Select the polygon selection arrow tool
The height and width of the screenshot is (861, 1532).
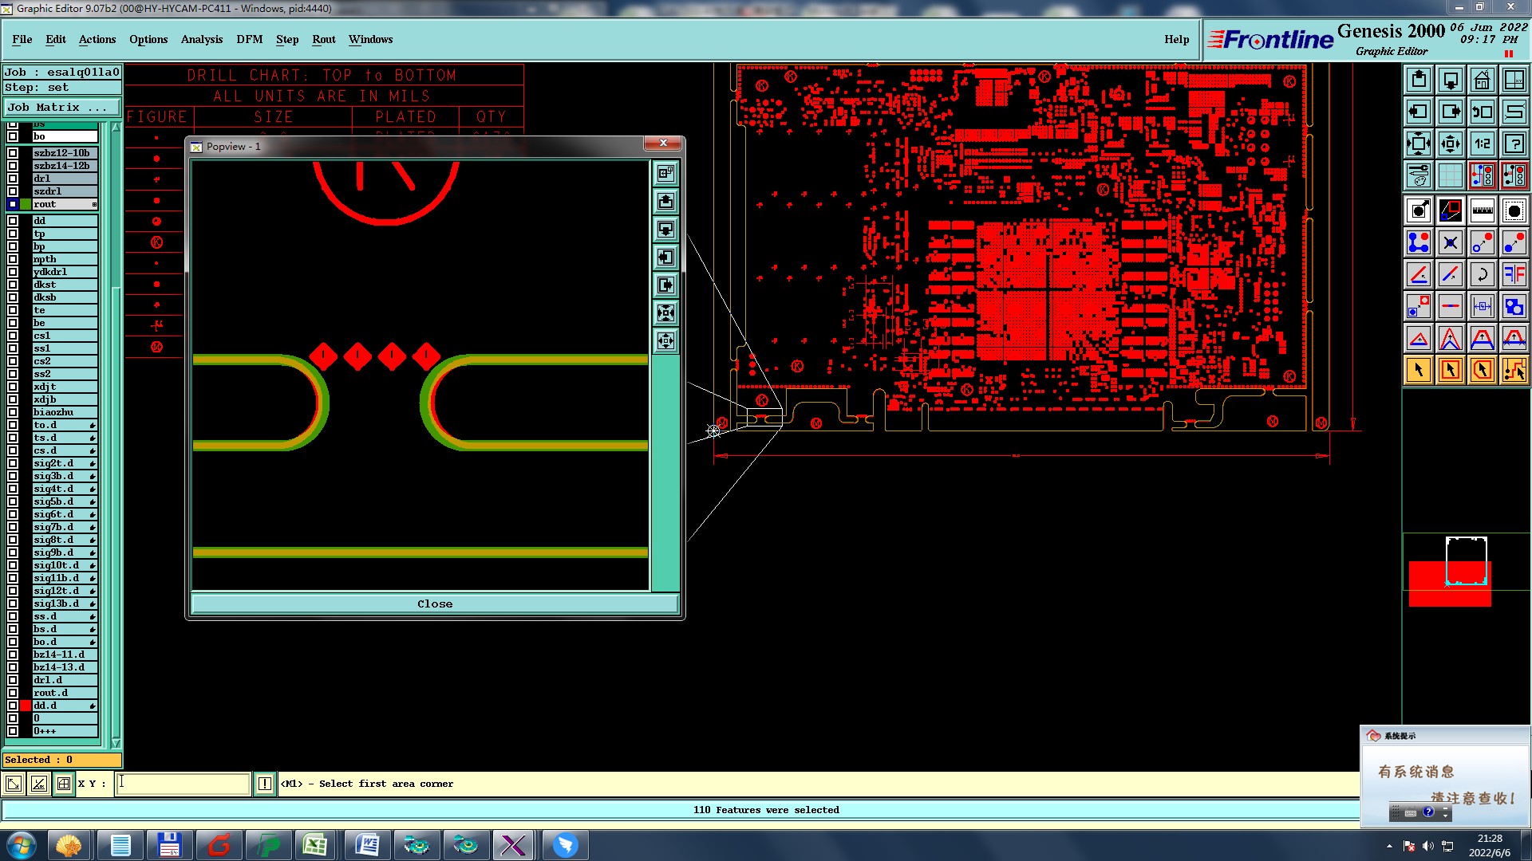click(1482, 370)
